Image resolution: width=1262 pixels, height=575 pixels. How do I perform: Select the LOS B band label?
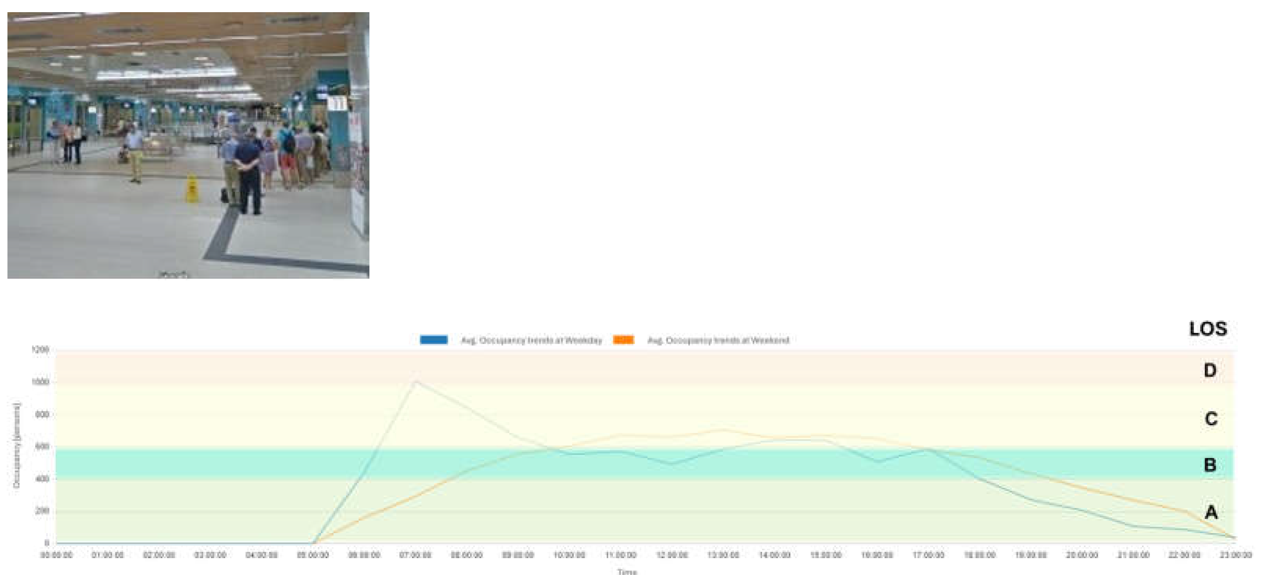click(1209, 464)
